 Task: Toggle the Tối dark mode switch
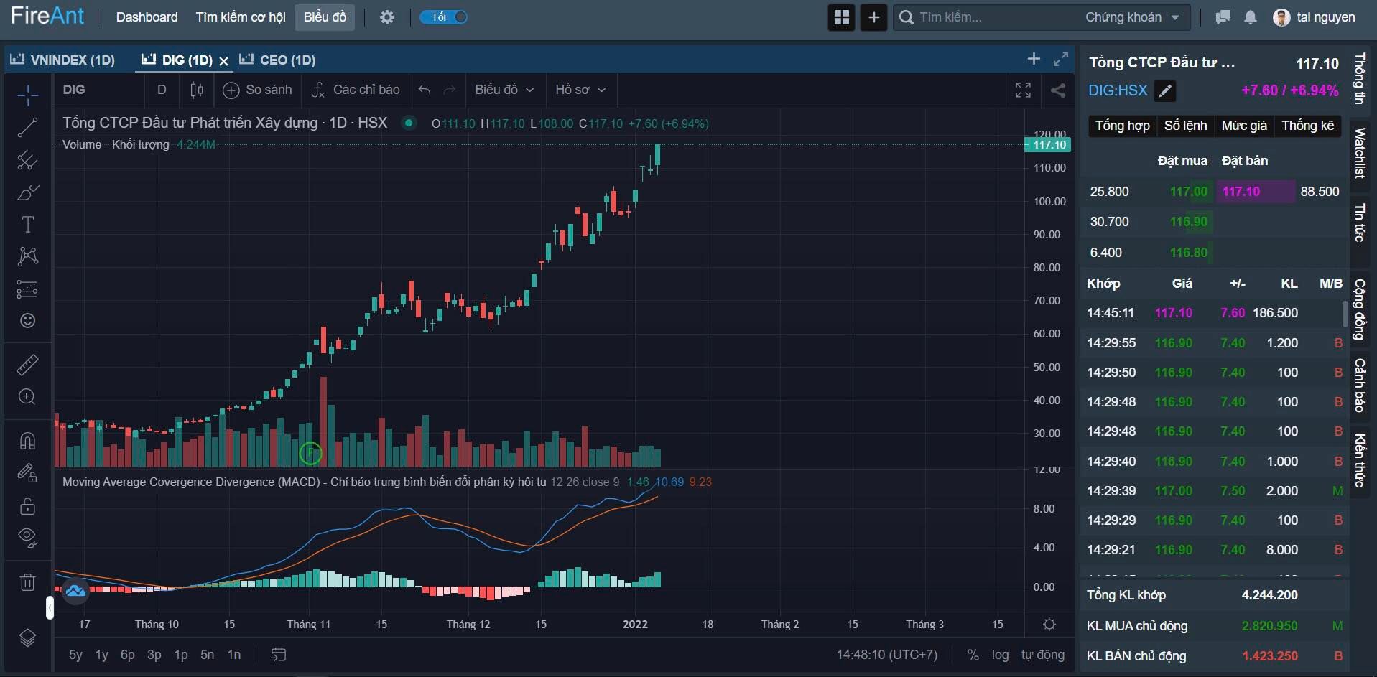(444, 17)
